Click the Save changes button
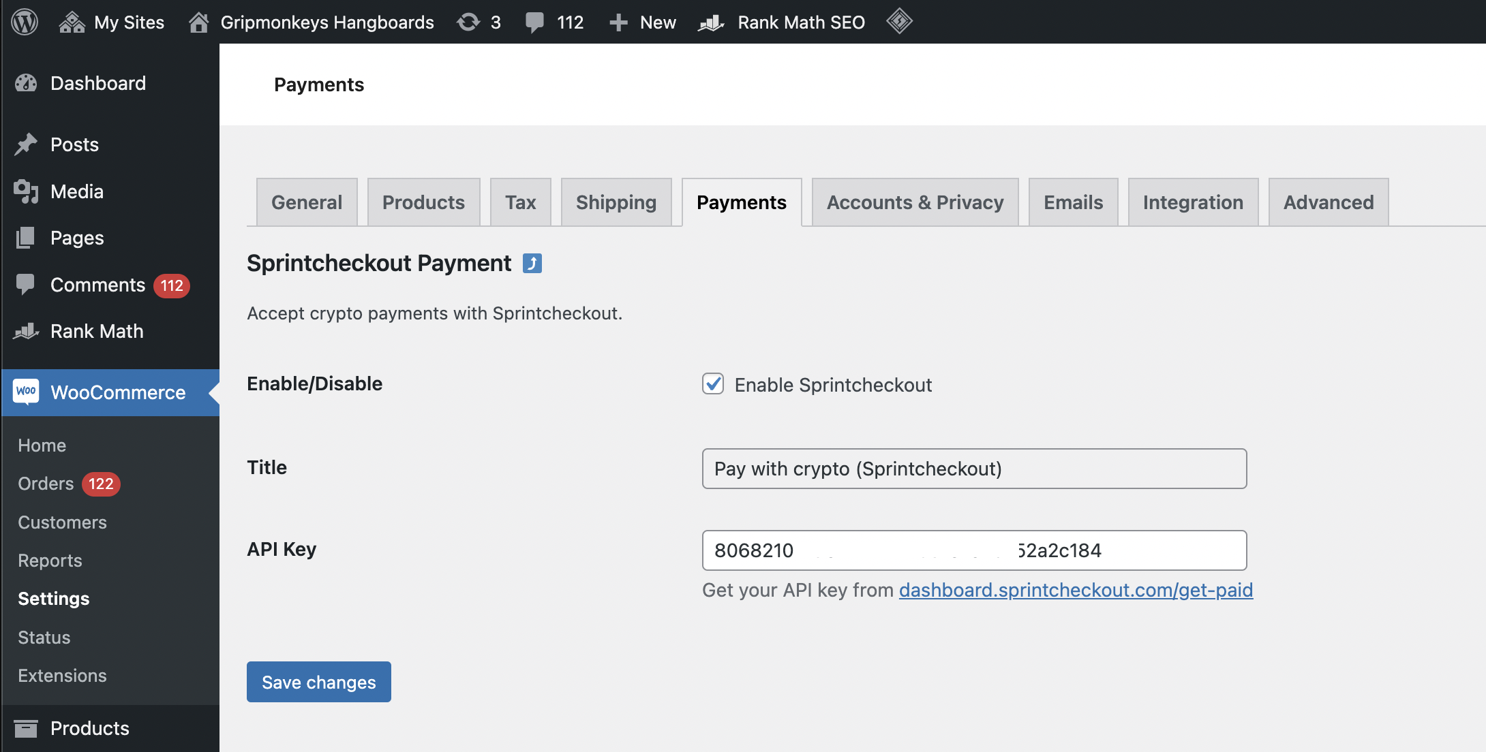The width and height of the screenshot is (1486, 752). pyautogui.click(x=319, y=682)
